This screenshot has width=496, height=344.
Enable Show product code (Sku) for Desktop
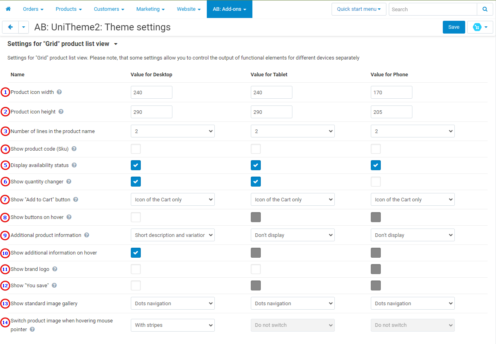point(136,149)
